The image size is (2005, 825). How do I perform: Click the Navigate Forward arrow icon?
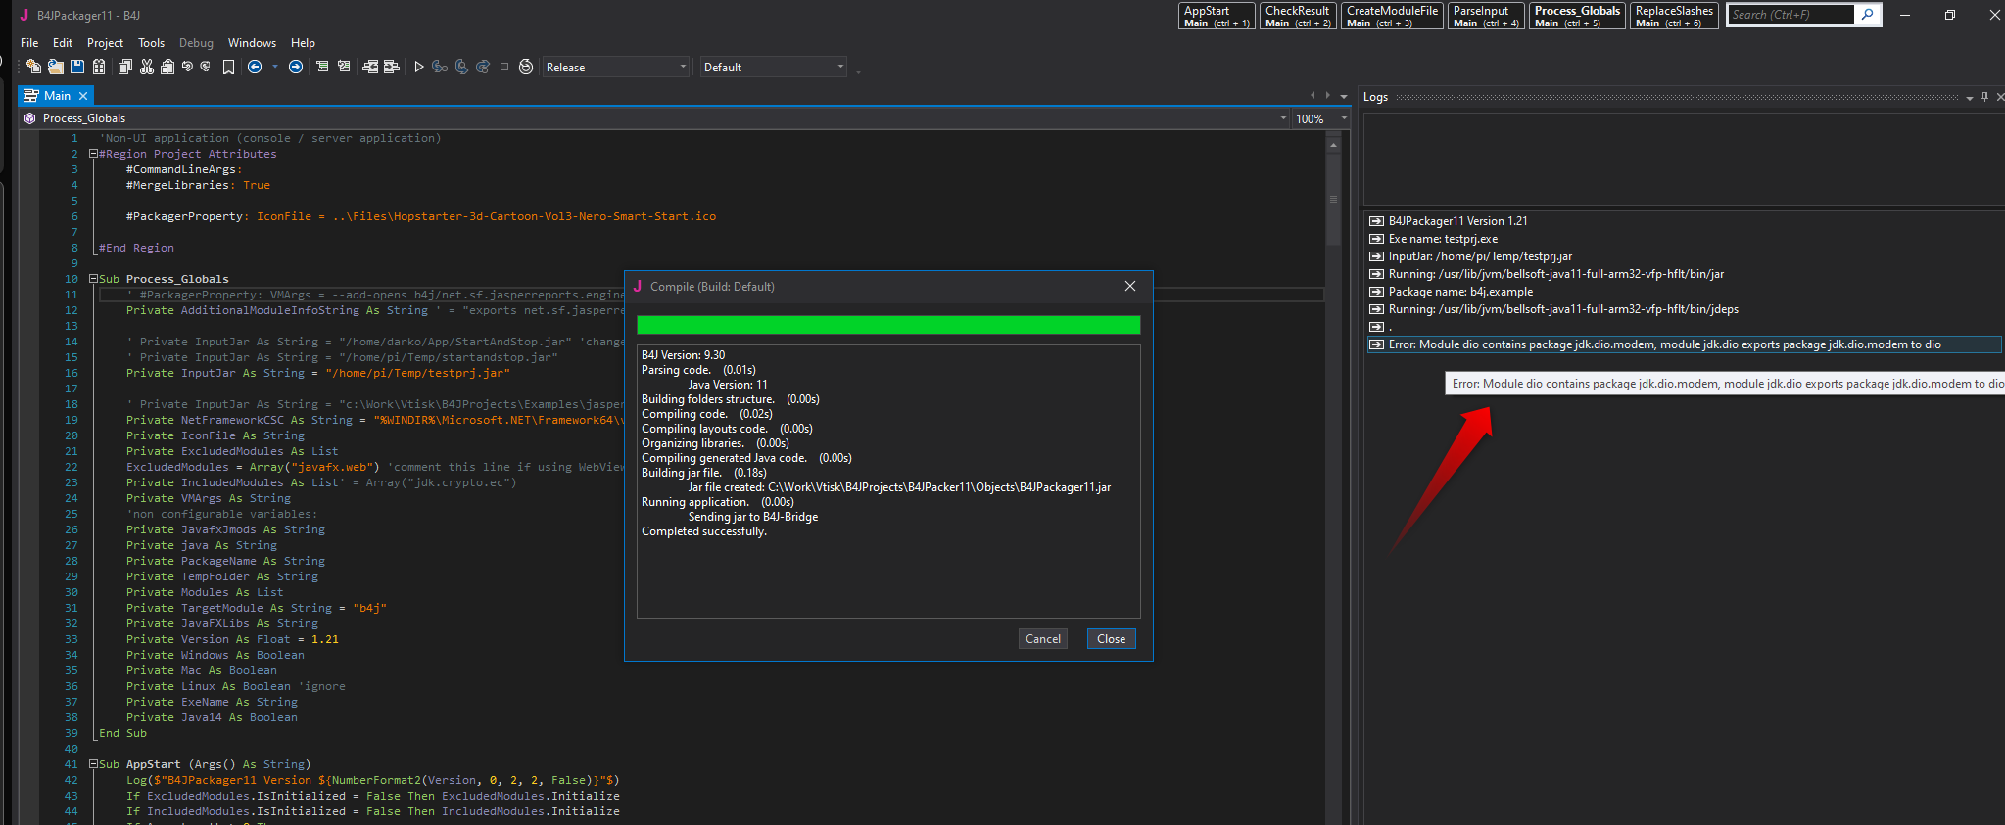point(296,67)
